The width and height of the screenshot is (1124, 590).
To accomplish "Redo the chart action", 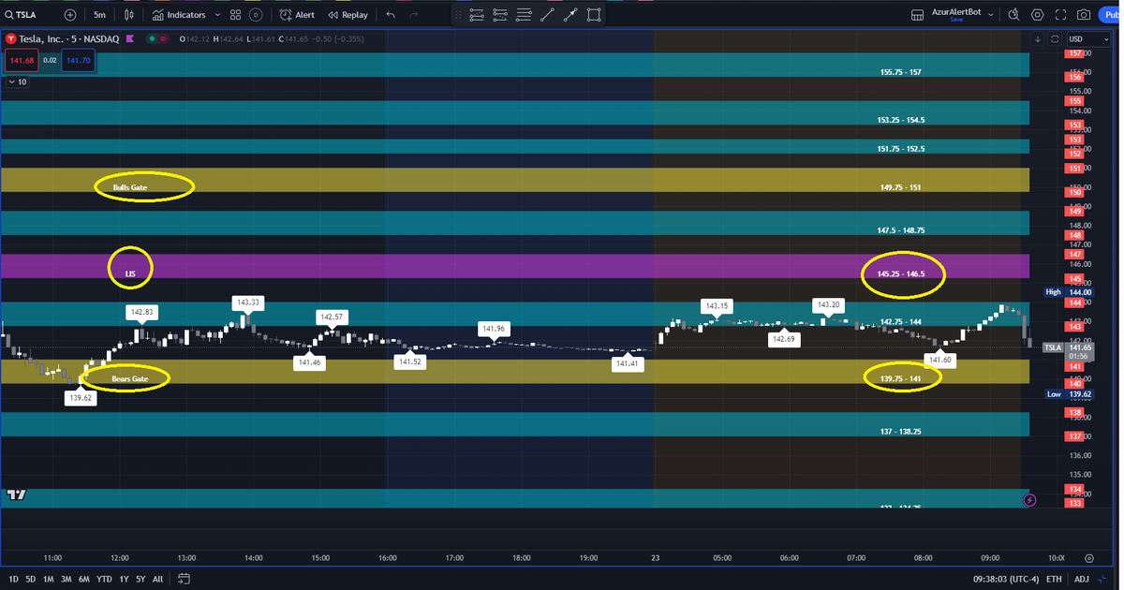I will tap(414, 15).
